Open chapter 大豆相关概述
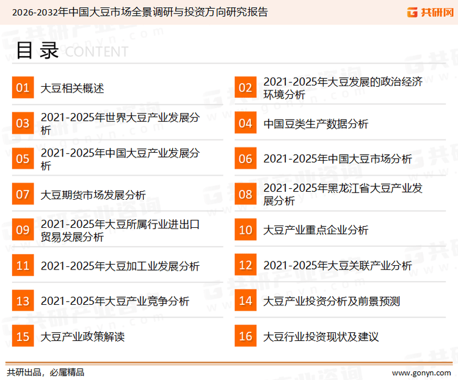The width and height of the screenshot is (458, 380). click(72, 88)
